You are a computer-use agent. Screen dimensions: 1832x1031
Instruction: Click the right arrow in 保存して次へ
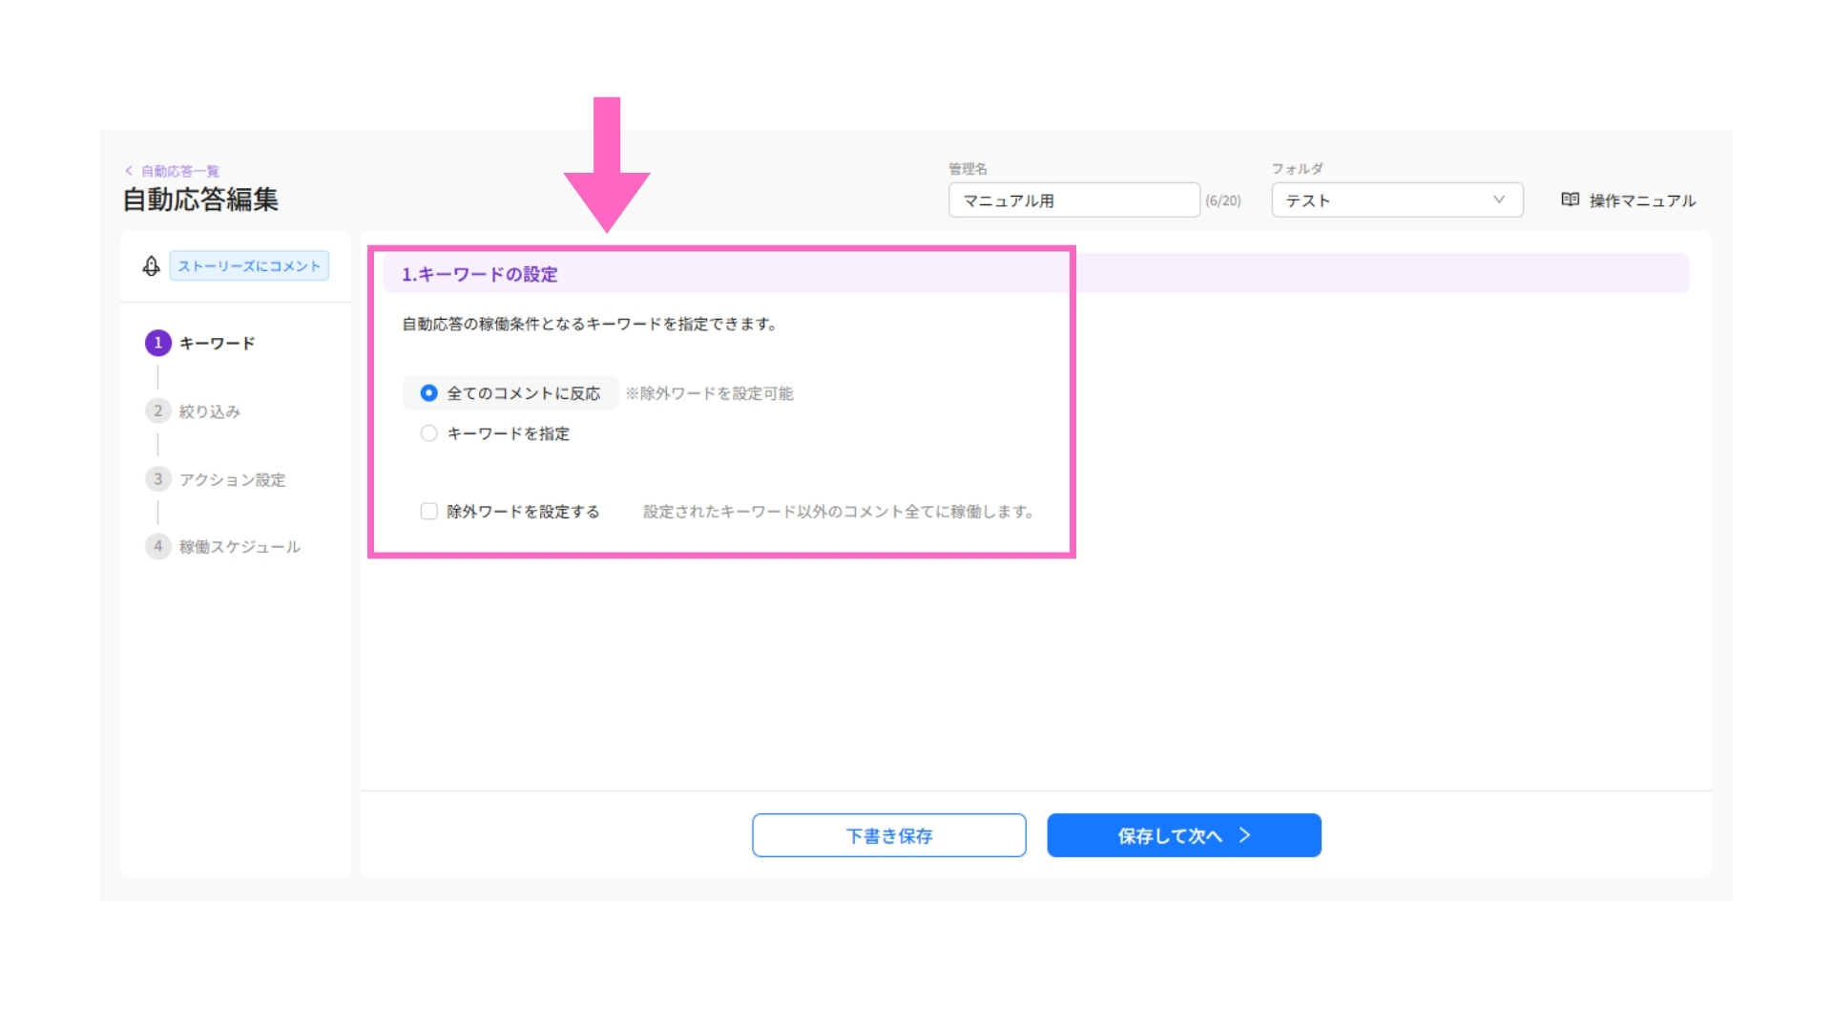click(1244, 835)
